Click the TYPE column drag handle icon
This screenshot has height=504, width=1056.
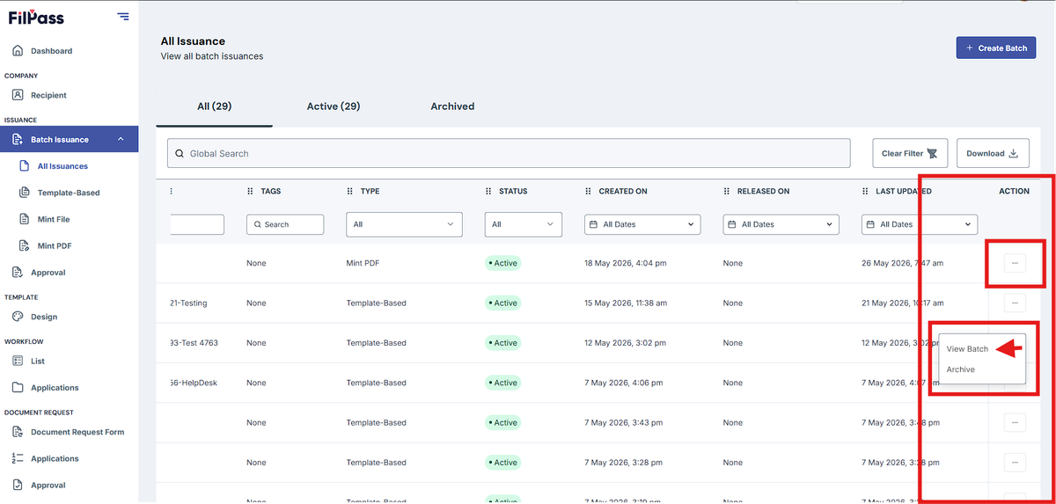350,191
